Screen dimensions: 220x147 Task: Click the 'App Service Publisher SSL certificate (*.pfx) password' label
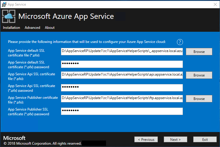click(x=29, y=112)
